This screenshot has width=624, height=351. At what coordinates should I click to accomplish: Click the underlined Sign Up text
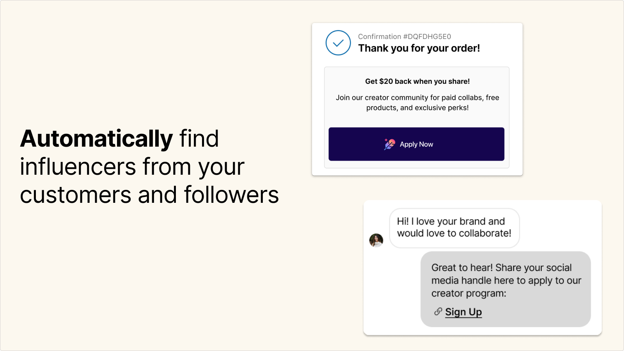click(463, 312)
